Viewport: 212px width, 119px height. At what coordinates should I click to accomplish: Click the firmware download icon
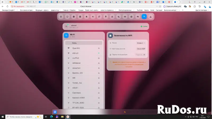pyautogui.click(x=151, y=17)
